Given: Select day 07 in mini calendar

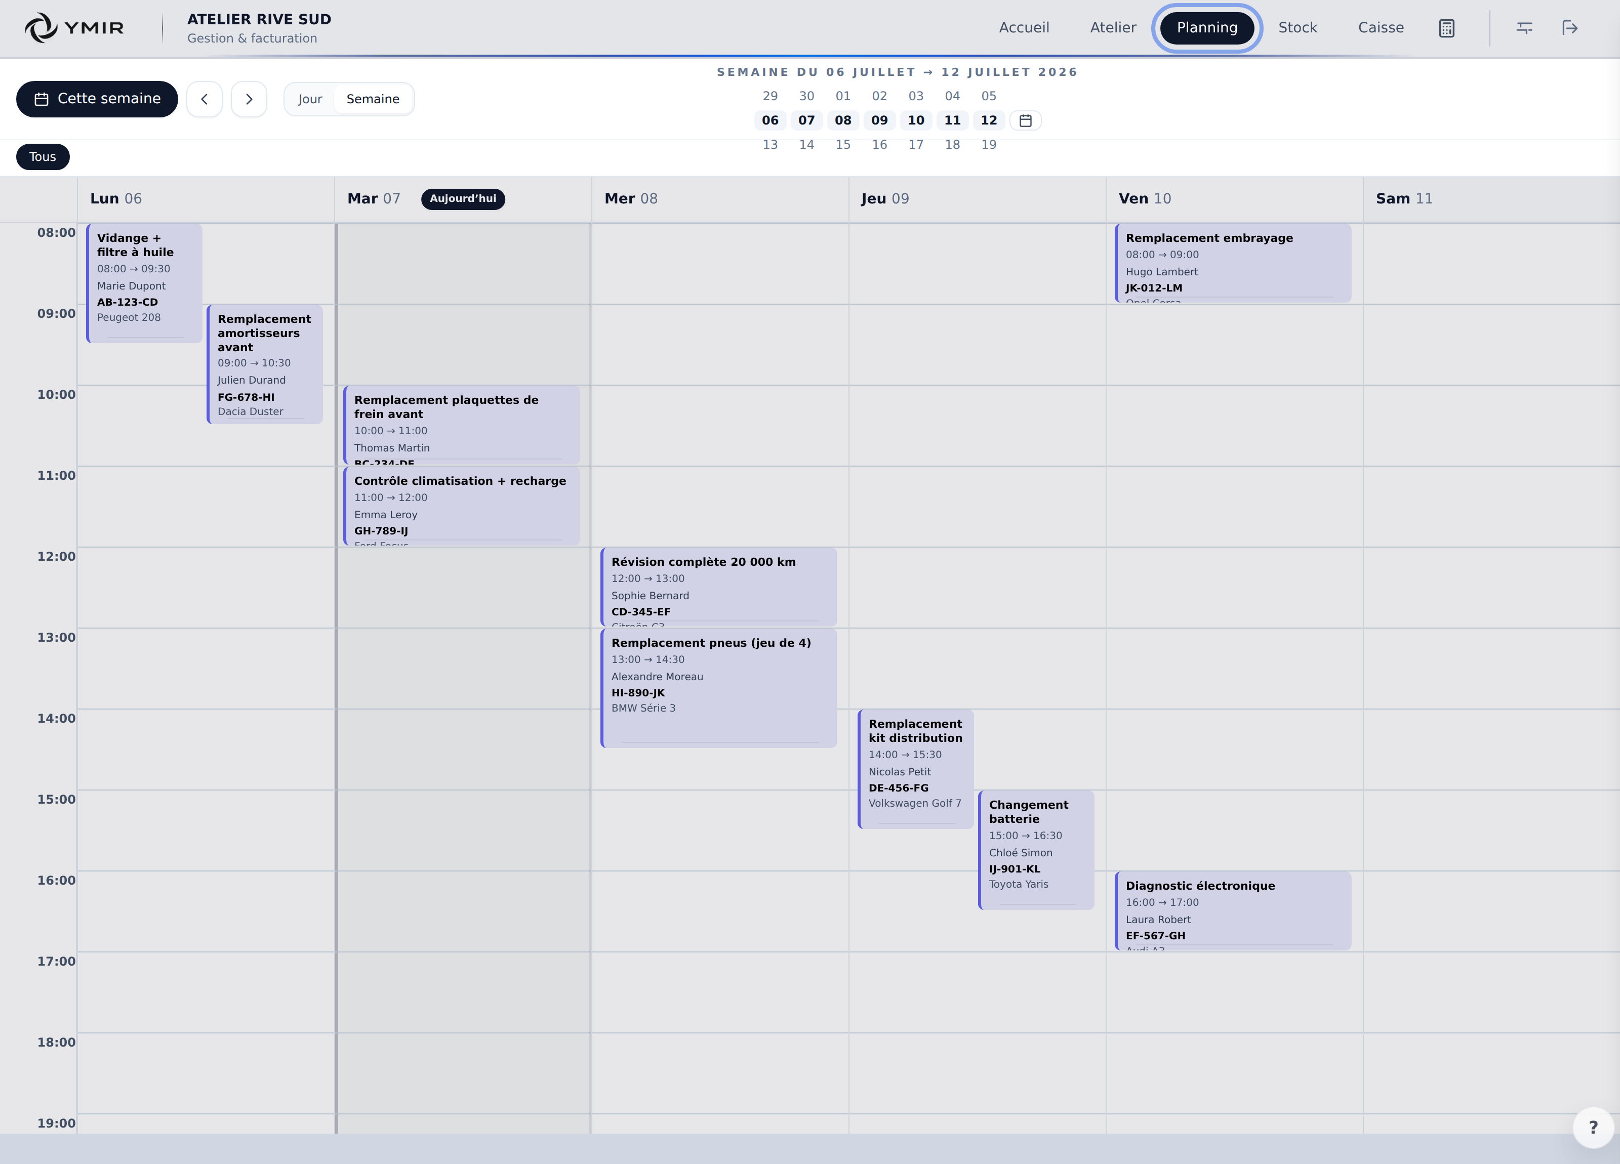Looking at the screenshot, I should pyautogui.click(x=806, y=120).
